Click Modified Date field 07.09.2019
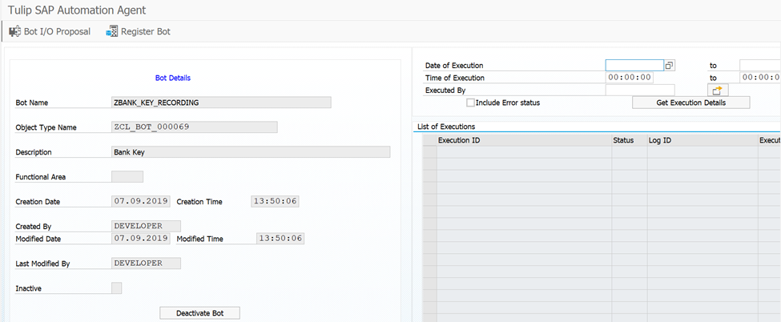Viewport: 781px width, 322px height. pos(141,238)
